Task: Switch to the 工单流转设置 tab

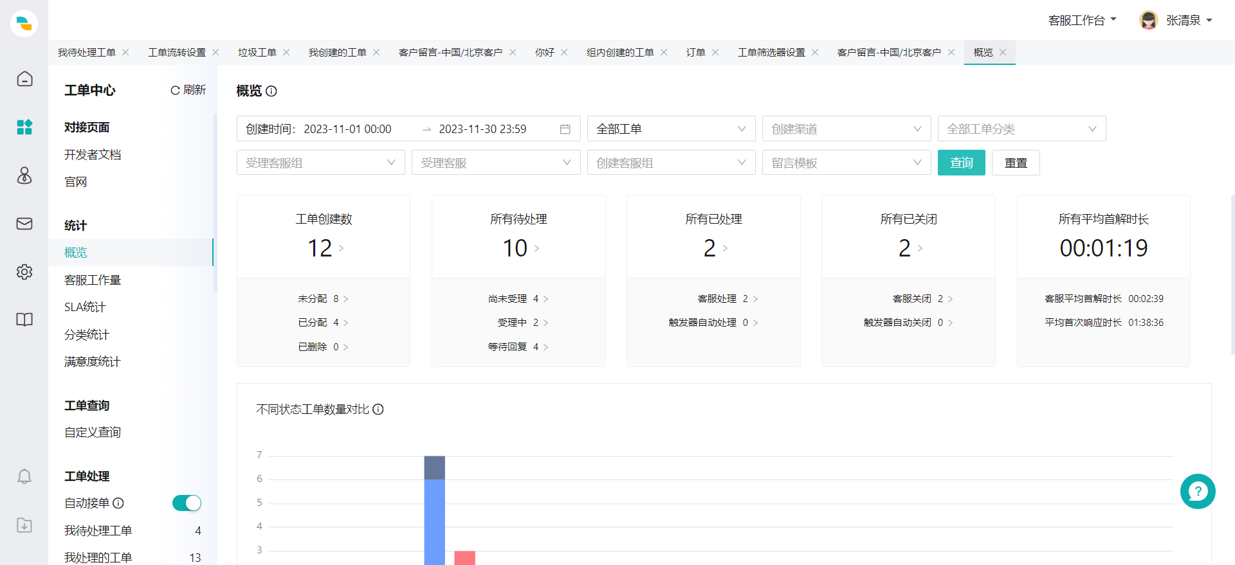Action: click(177, 53)
